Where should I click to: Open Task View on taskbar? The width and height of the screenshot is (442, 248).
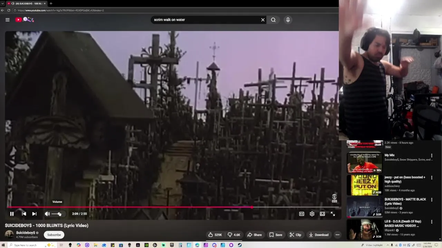pos(61,245)
